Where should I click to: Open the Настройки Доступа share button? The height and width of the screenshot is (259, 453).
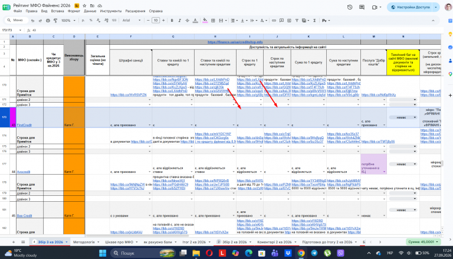411,7
